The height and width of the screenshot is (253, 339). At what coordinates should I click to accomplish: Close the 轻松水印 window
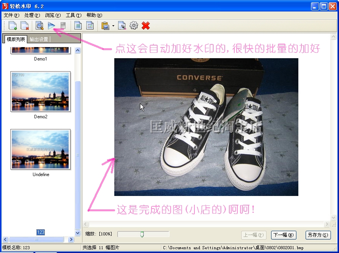332,7
